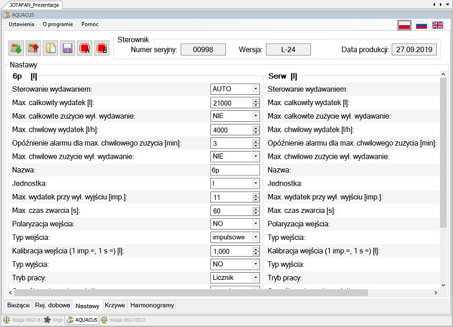Click the tab strip scroll-left arrow

click(434, 5)
